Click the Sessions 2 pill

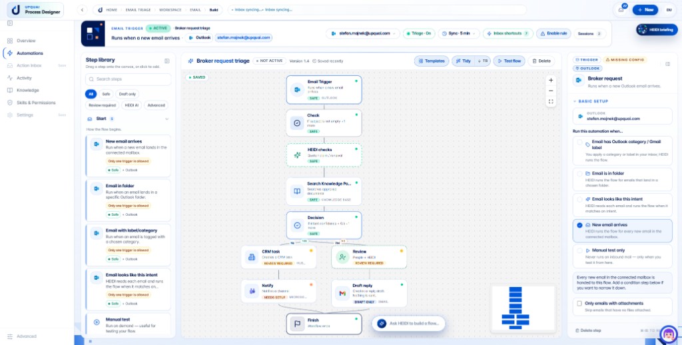click(589, 33)
